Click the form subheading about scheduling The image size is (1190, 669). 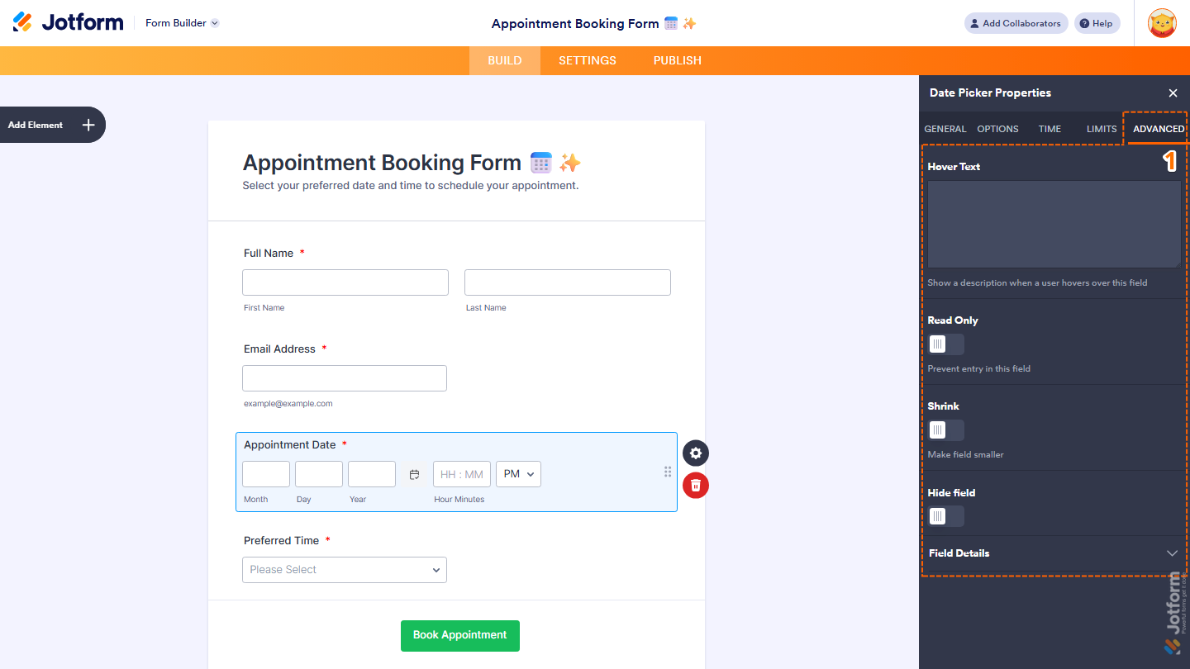pyautogui.click(x=411, y=186)
